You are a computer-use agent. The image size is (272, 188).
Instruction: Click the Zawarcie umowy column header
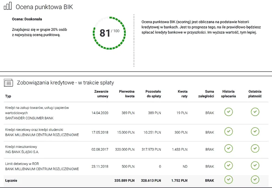click(101, 94)
